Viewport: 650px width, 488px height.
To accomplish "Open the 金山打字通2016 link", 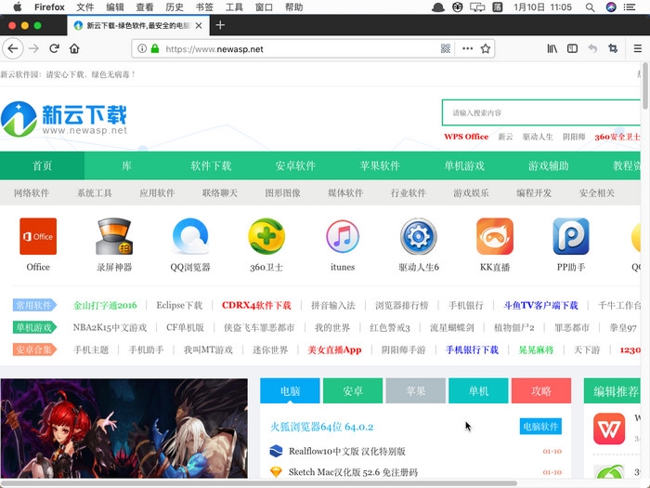I will click(x=105, y=306).
